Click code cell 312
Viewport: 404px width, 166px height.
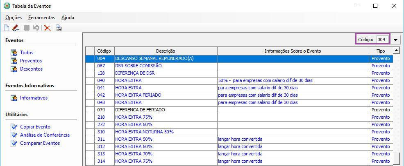(x=104, y=147)
